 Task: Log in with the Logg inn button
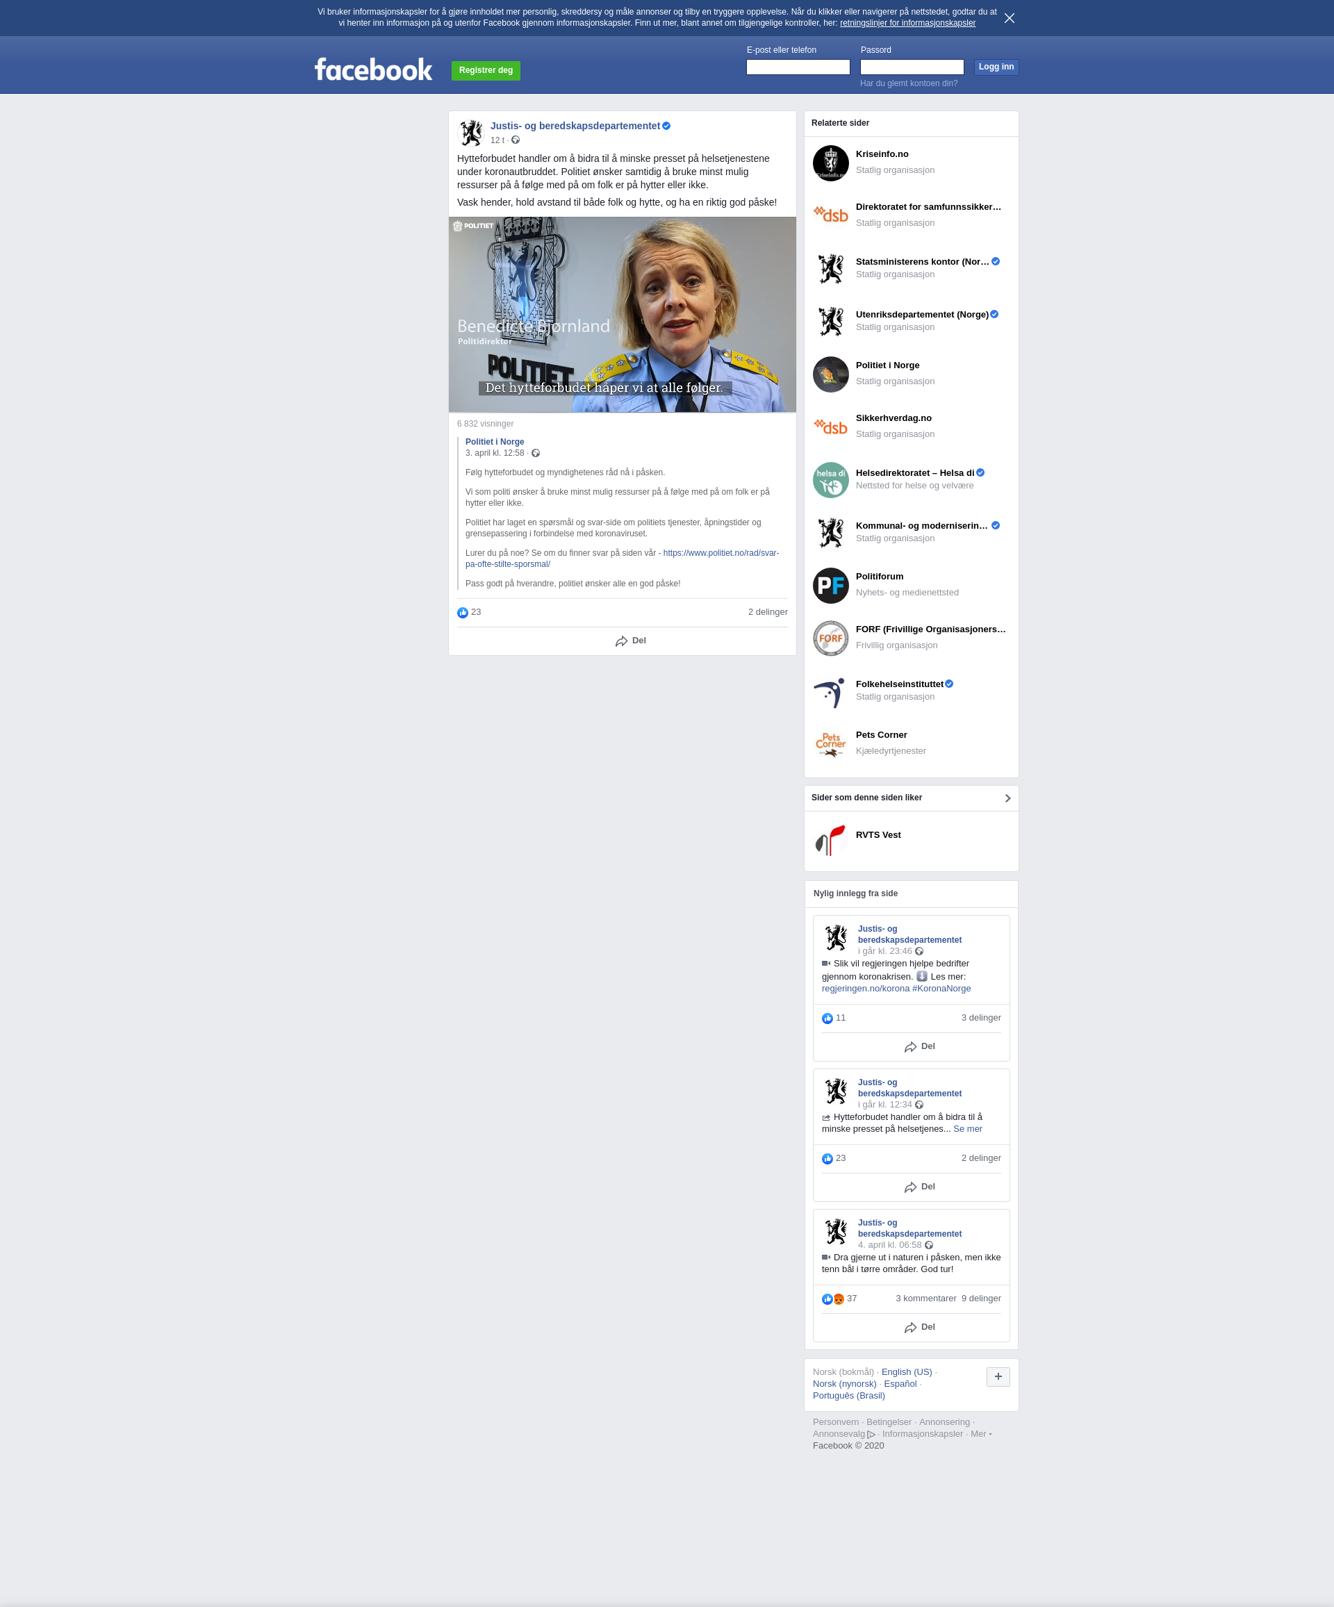pos(996,67)
